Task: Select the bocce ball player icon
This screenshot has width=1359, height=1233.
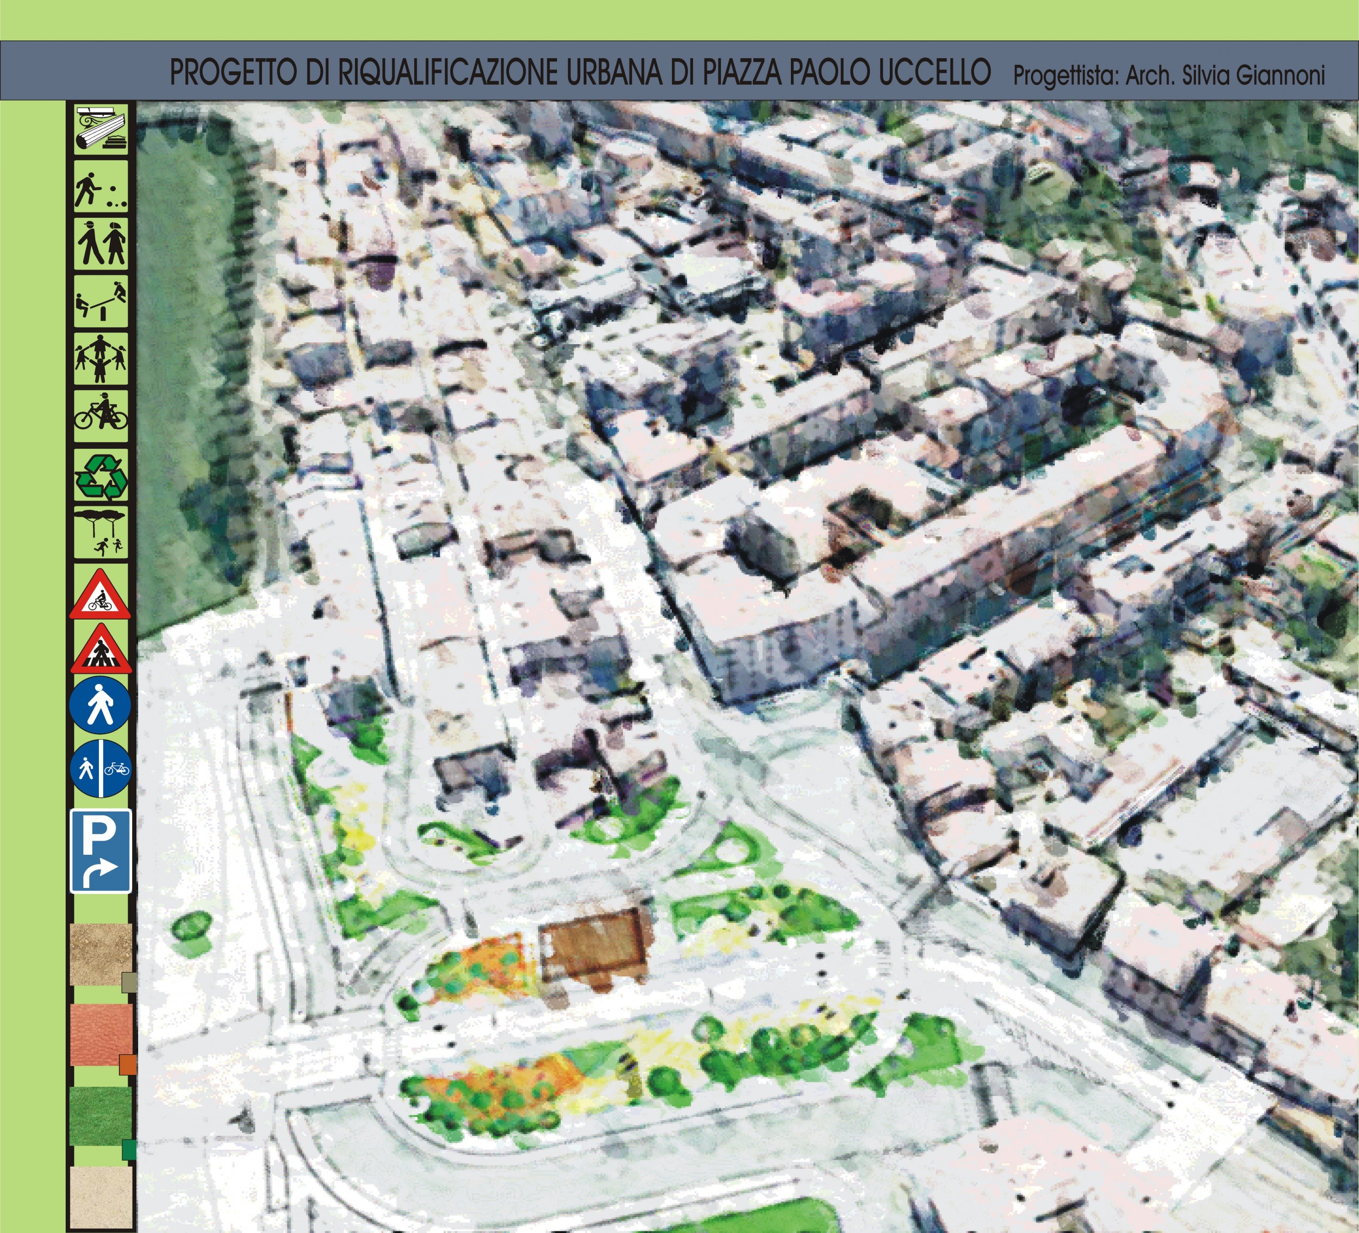Action: (x=100, y=185)
